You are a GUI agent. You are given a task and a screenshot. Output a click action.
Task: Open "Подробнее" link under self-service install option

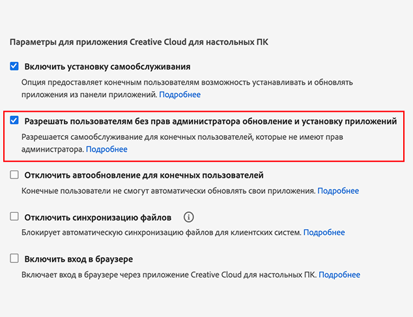(180, 94)
